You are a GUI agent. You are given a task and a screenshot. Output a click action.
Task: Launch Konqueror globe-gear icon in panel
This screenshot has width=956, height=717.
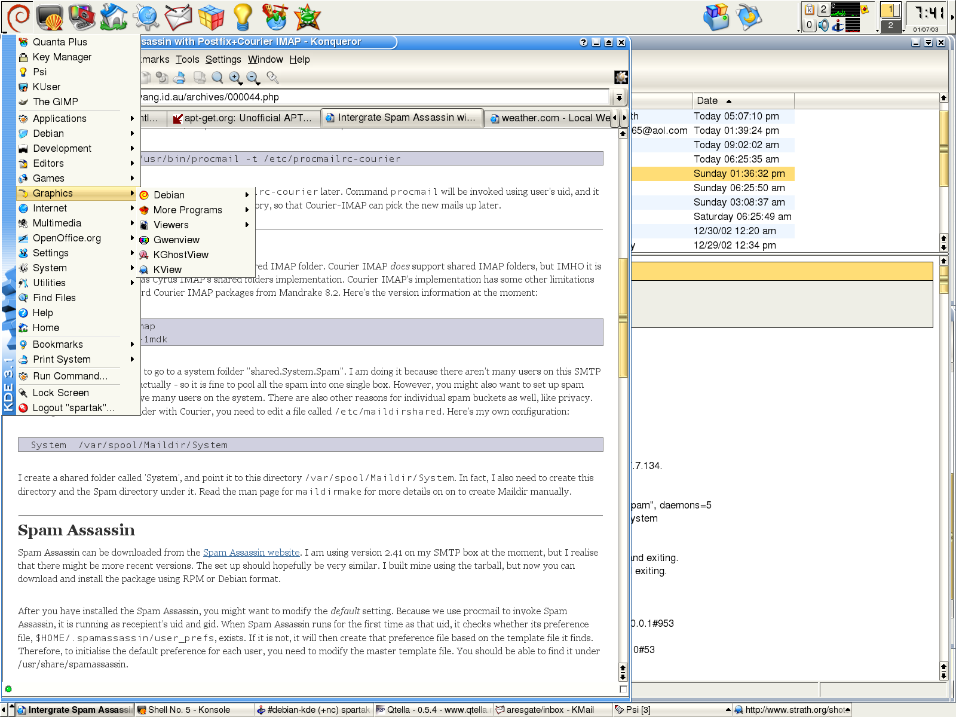pos(146,17)
